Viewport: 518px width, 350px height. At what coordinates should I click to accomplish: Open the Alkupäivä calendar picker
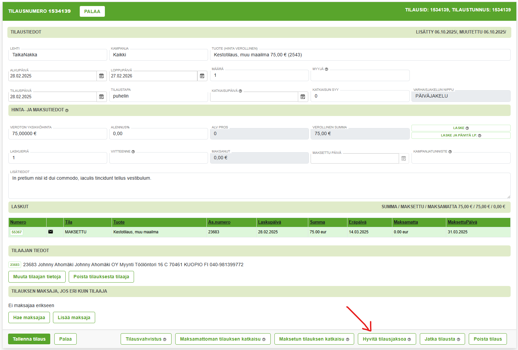point(102,76)
